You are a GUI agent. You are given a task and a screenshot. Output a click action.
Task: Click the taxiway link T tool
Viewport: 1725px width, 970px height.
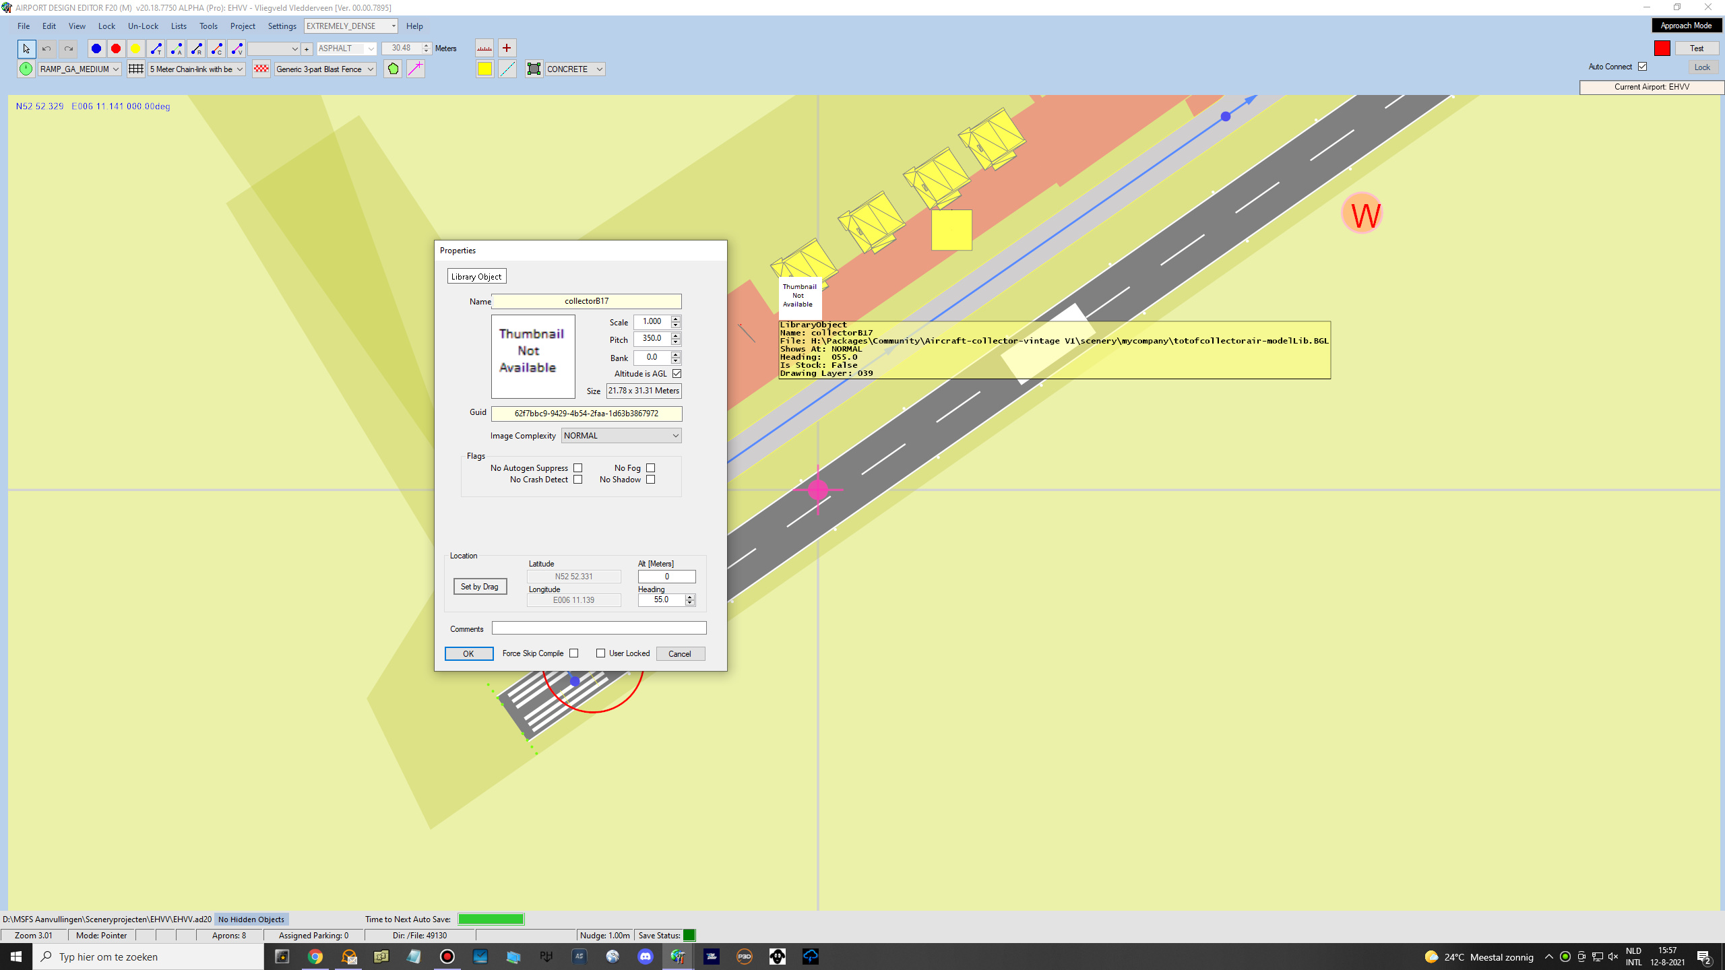coord(156,48)
